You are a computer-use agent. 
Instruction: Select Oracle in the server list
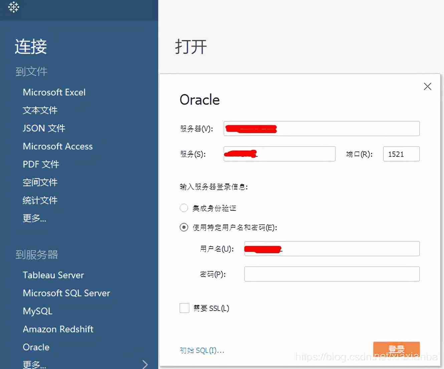pyautogui.click(x=36, y=347)
